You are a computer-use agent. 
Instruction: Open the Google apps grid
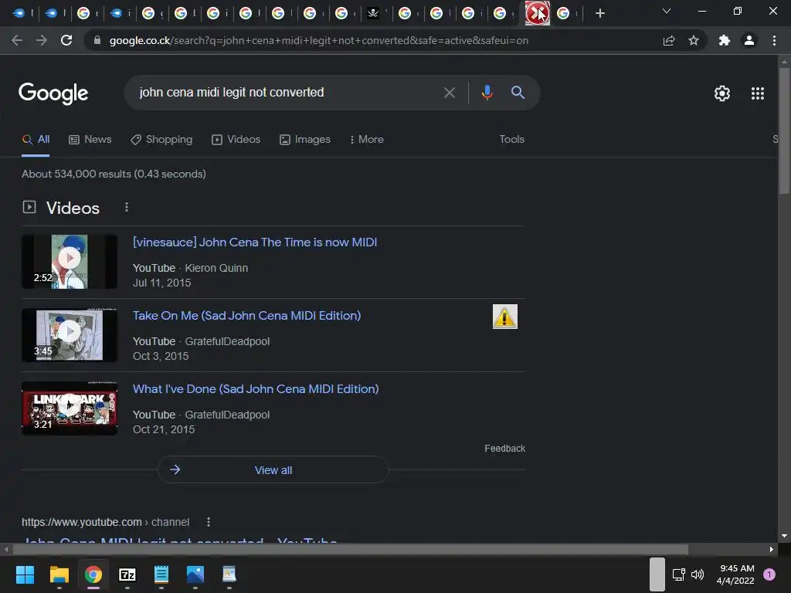point(758,93)
